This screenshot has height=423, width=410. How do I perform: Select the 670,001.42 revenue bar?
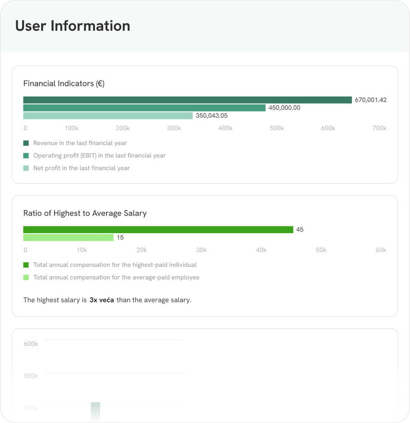188,100
